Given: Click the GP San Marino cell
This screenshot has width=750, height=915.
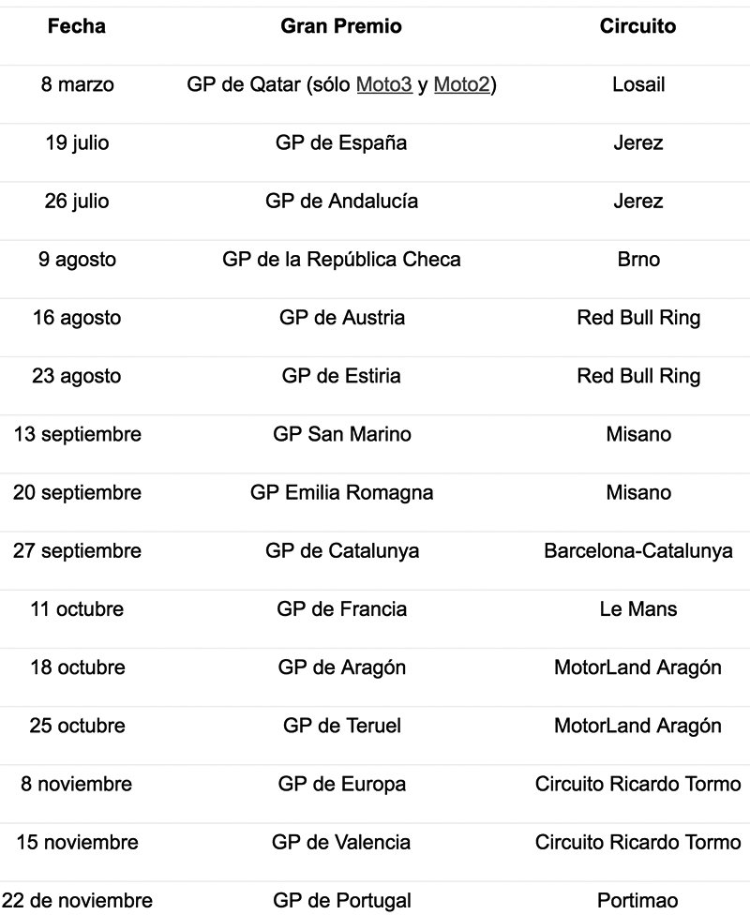Looking at the screenshot, I should [x=341, y=434].
